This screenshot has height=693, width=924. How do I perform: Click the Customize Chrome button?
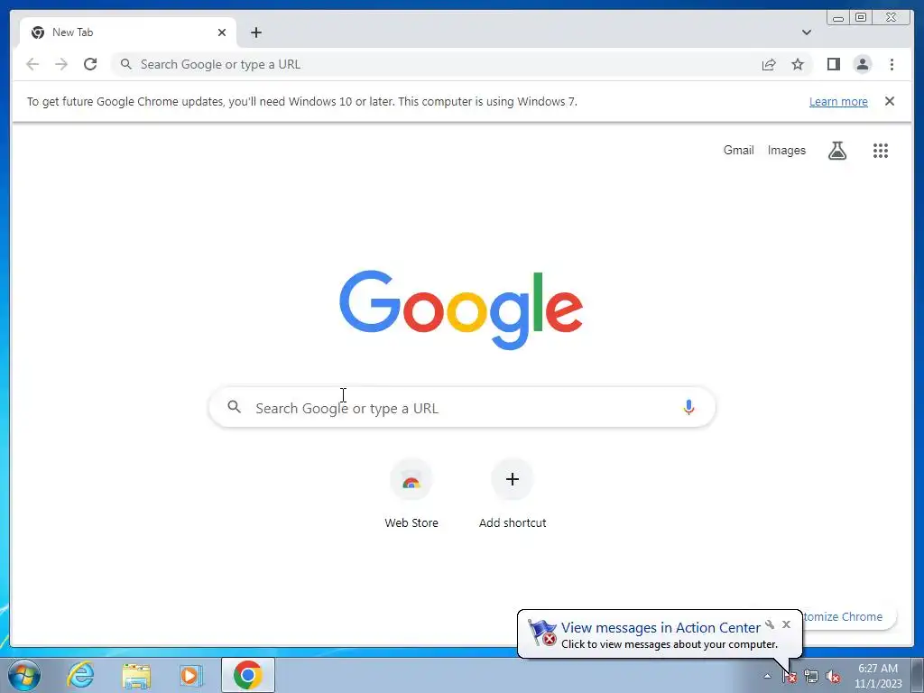click(850, 616)
